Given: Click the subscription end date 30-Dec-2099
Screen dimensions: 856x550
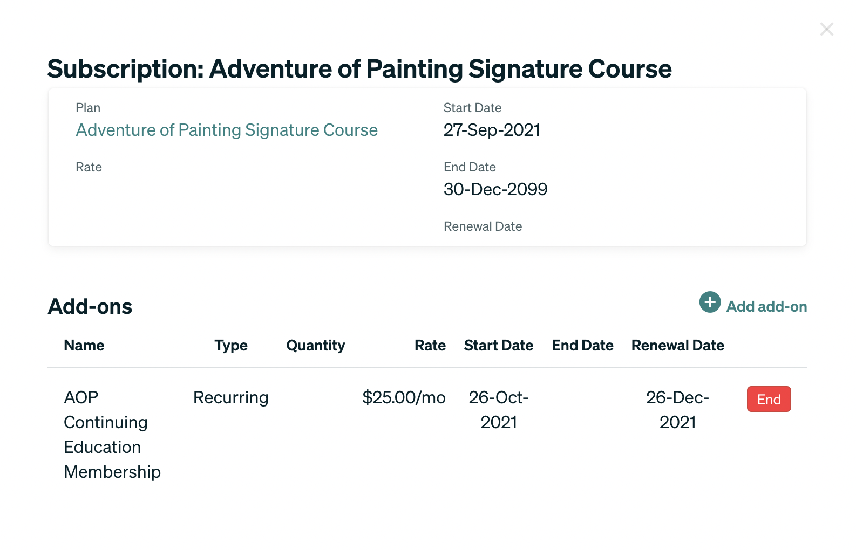Looking at the screenshot, I should tap(495, 189).
